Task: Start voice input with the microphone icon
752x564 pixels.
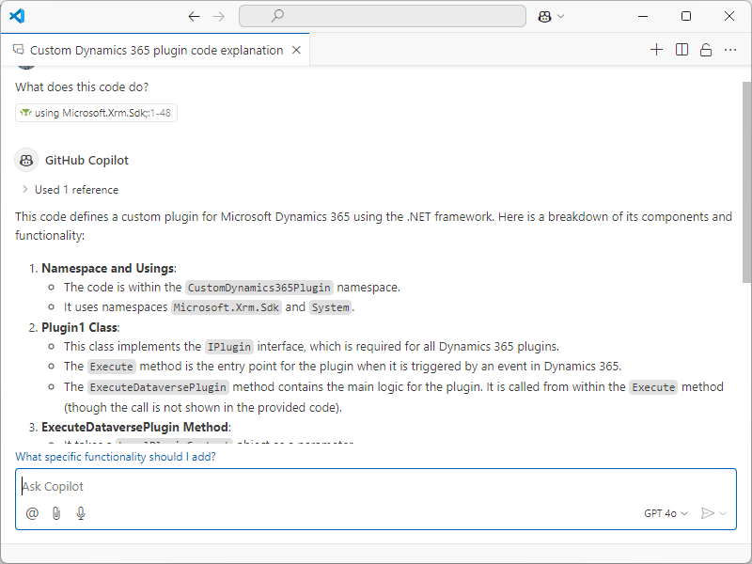Action: [81, 512]
